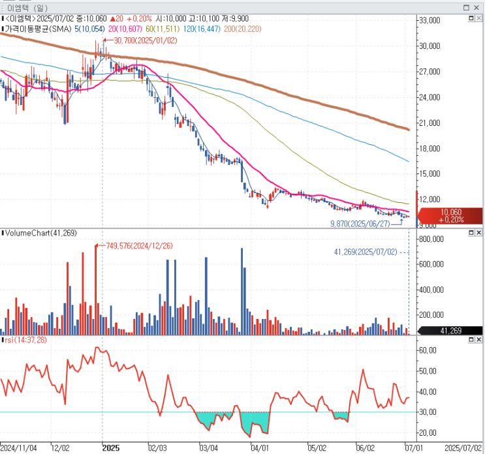The width and height of the screenshot is (485, 454).
Task: Click the rsi(14:37.28) label
Action: 25,340
